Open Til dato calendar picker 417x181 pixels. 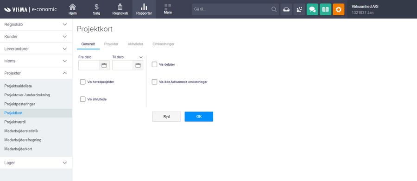(138, 65)
